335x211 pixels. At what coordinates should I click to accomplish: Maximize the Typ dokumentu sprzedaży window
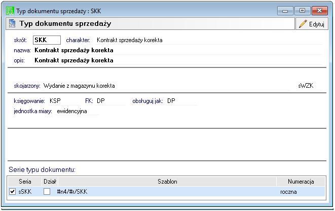(x=303, y=11)
